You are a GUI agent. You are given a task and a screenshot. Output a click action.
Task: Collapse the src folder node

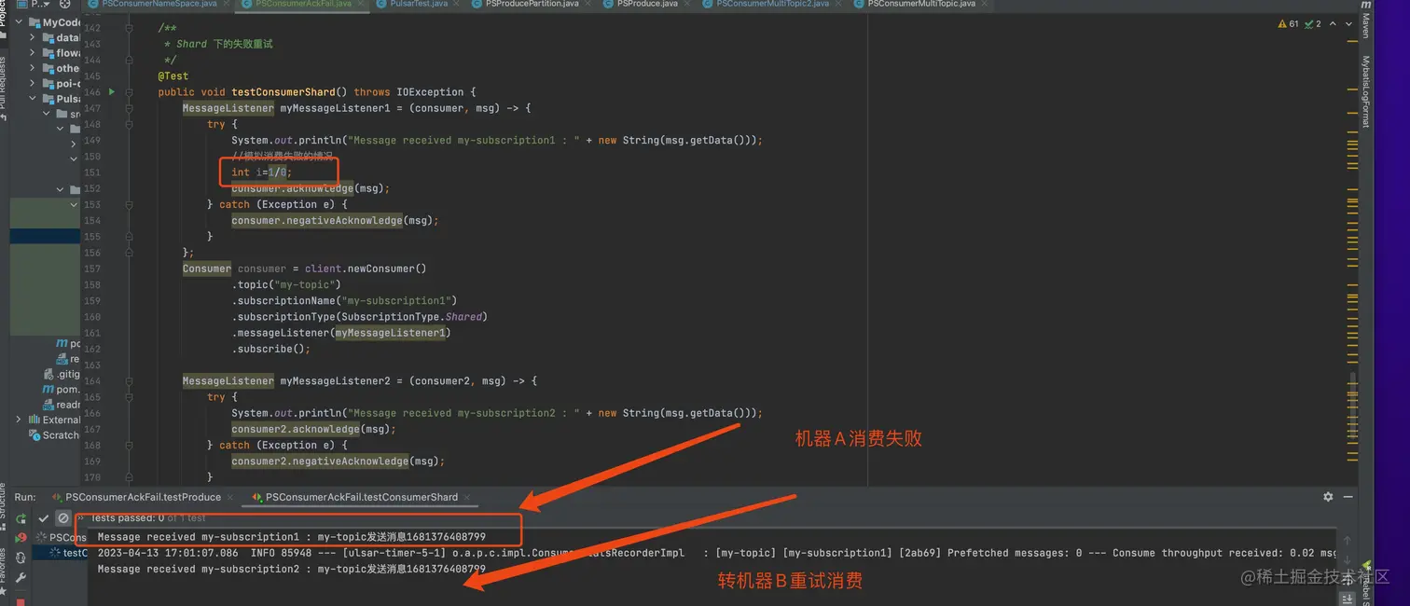coord(47,114)
